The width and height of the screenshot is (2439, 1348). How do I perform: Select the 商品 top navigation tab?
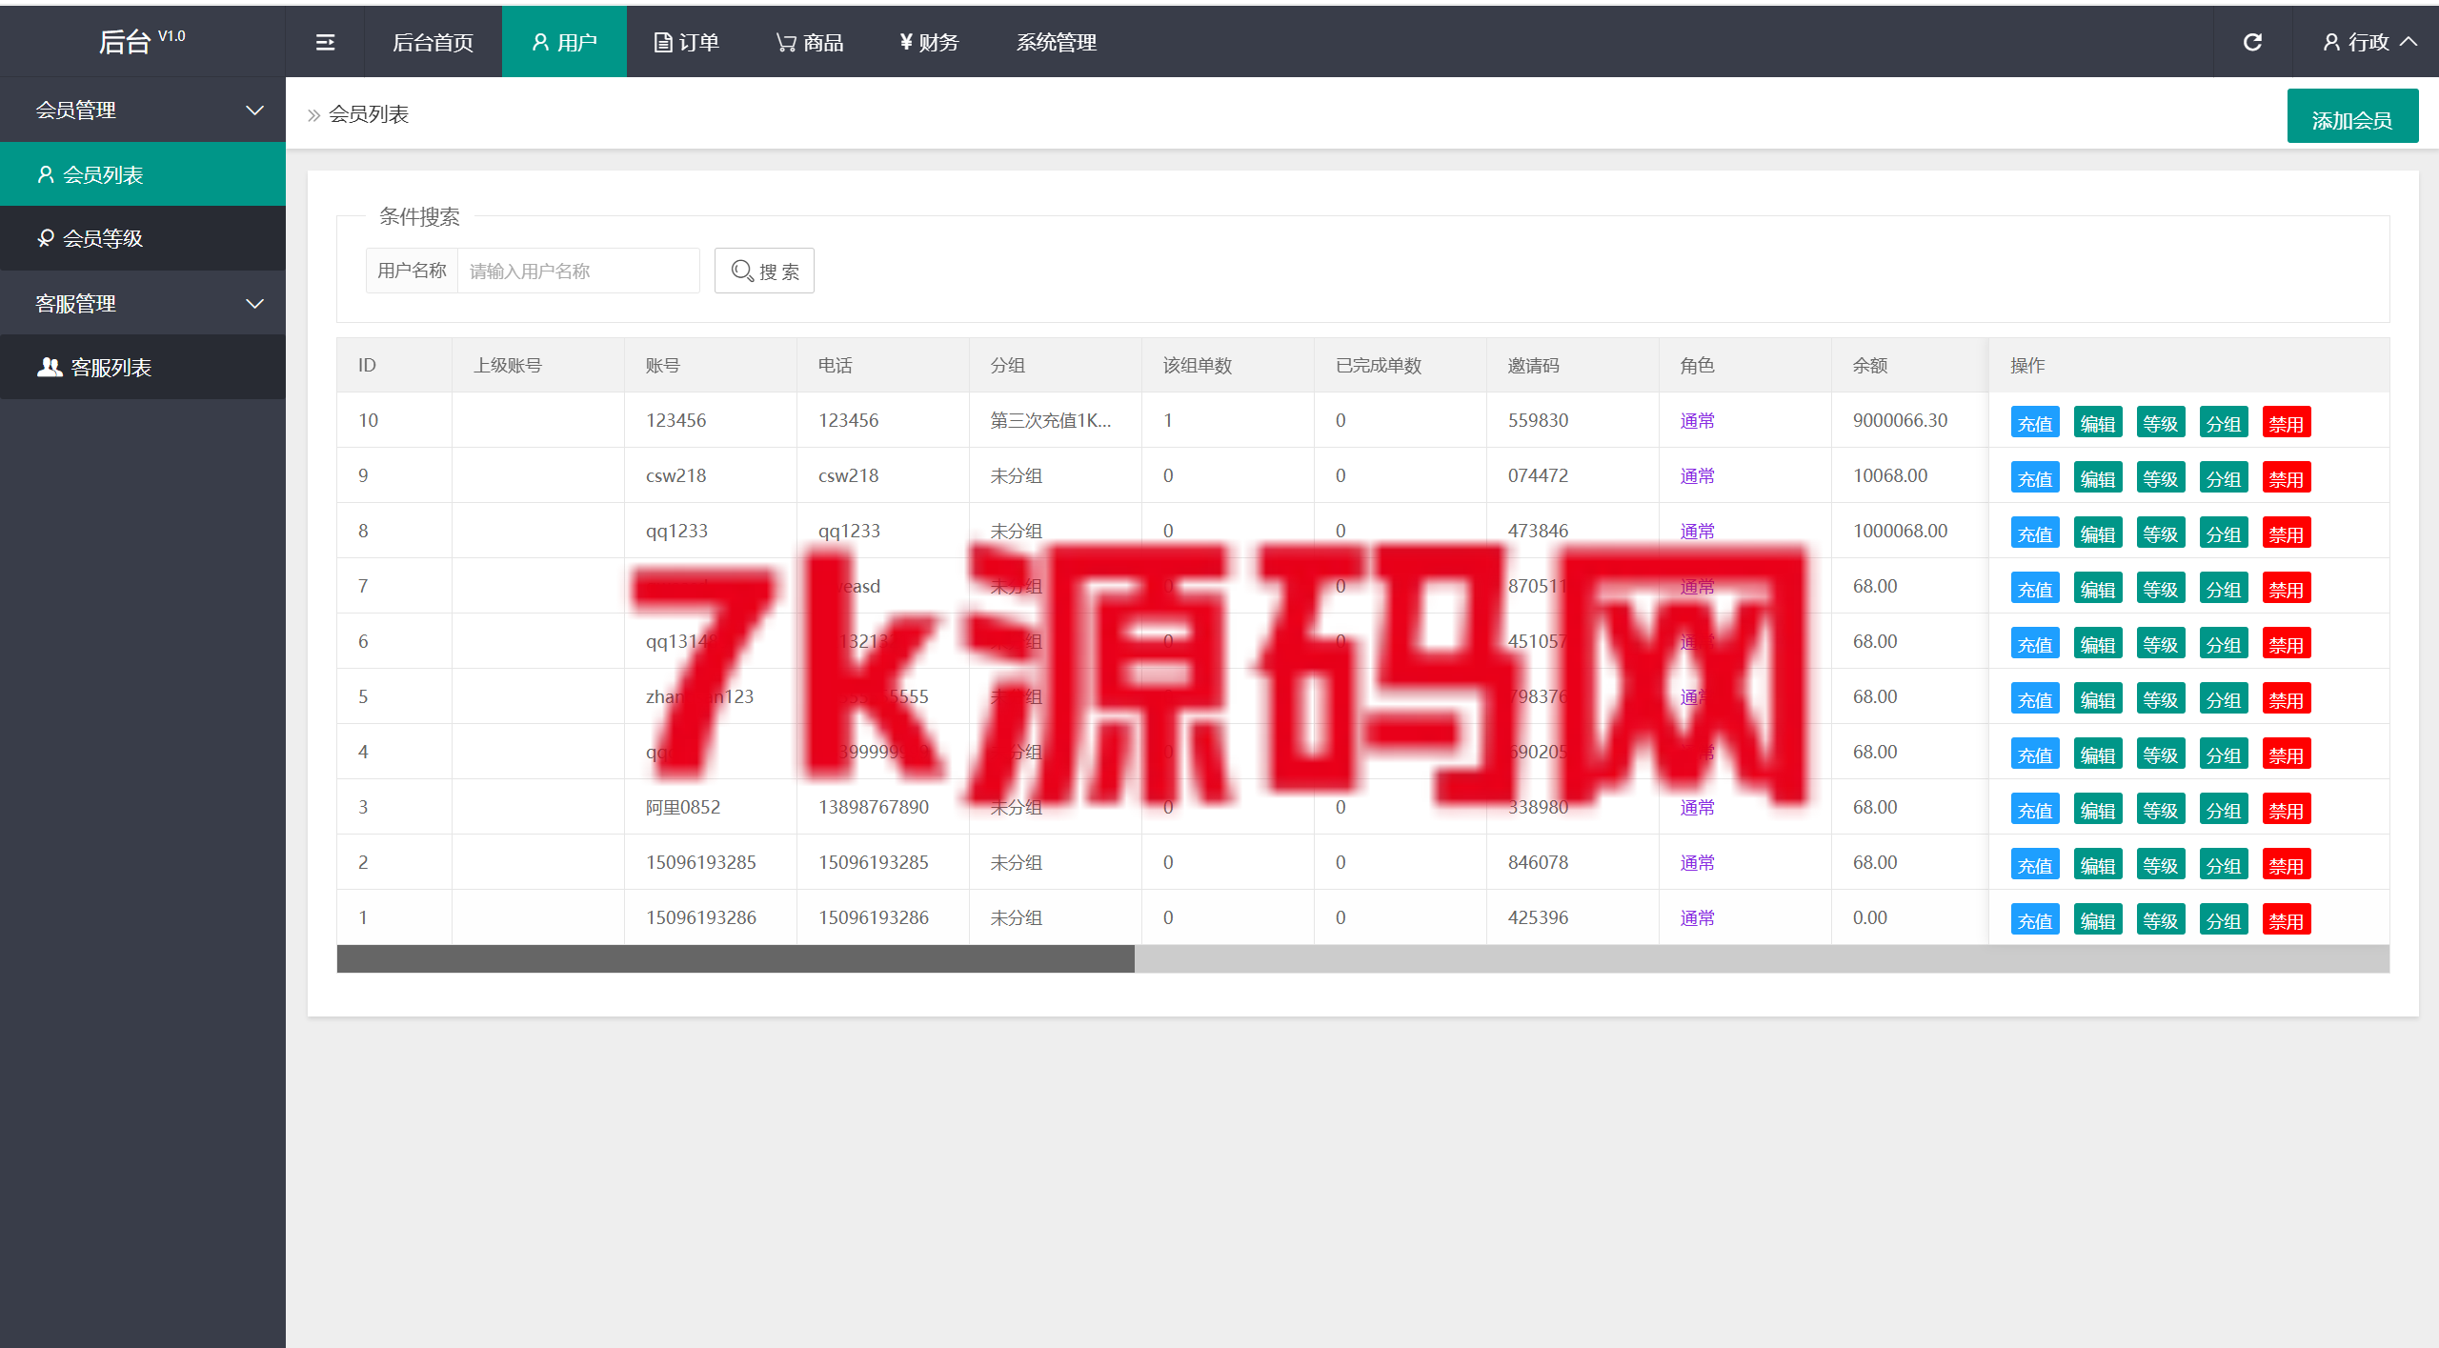[x=810, y=42]
